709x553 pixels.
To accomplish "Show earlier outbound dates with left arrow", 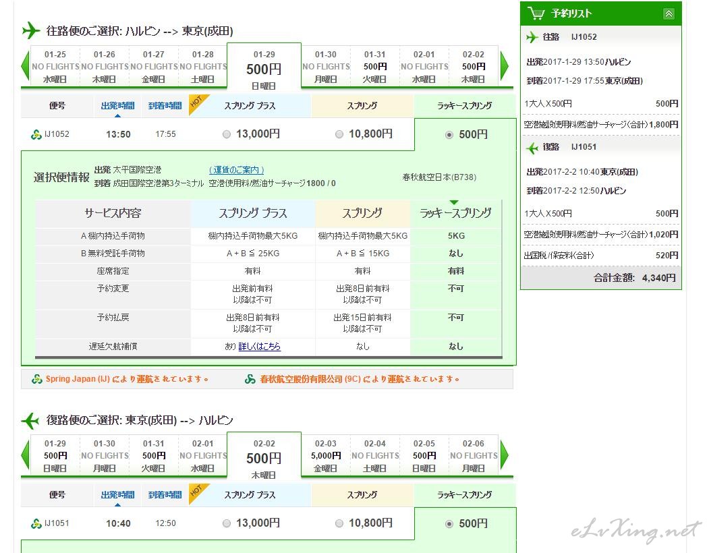I will [x=26, y=66].
